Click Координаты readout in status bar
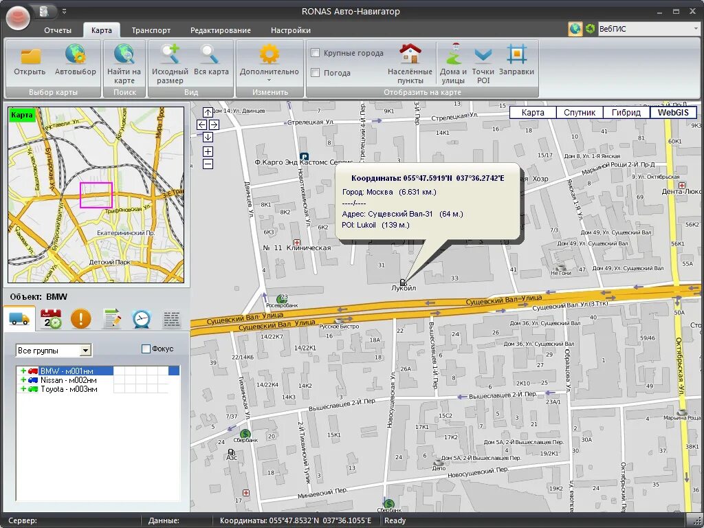704x528 pixels. pyautogui.click(x=295, y=520)
